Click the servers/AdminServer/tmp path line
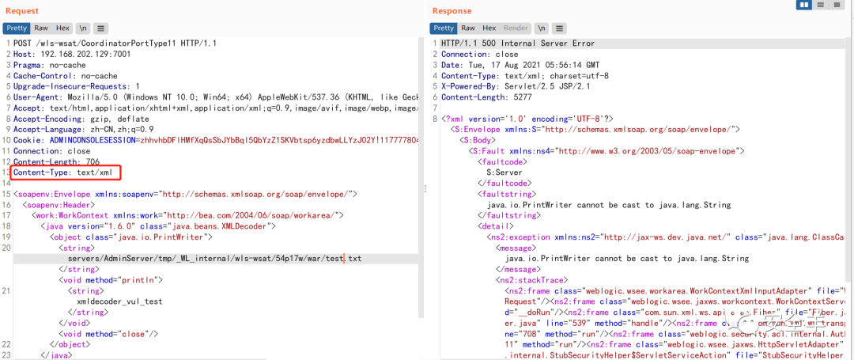Image resolution: width=854 pixels, height=360 pixels. coord(214,259)
